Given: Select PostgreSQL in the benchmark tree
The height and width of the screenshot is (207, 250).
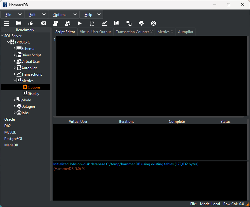Looking at the screenshot, I should tap(13, 139).
